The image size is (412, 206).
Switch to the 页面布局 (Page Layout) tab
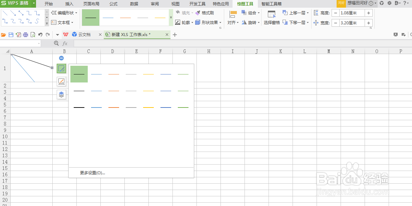pyautogui.click(x=91, y=4)
